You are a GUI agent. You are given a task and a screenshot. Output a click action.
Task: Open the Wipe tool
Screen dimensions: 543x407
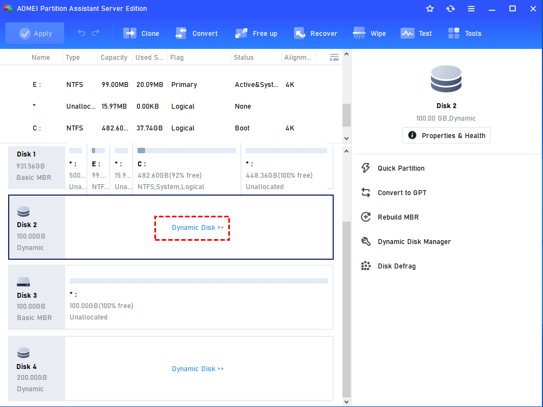coord(369,33)
